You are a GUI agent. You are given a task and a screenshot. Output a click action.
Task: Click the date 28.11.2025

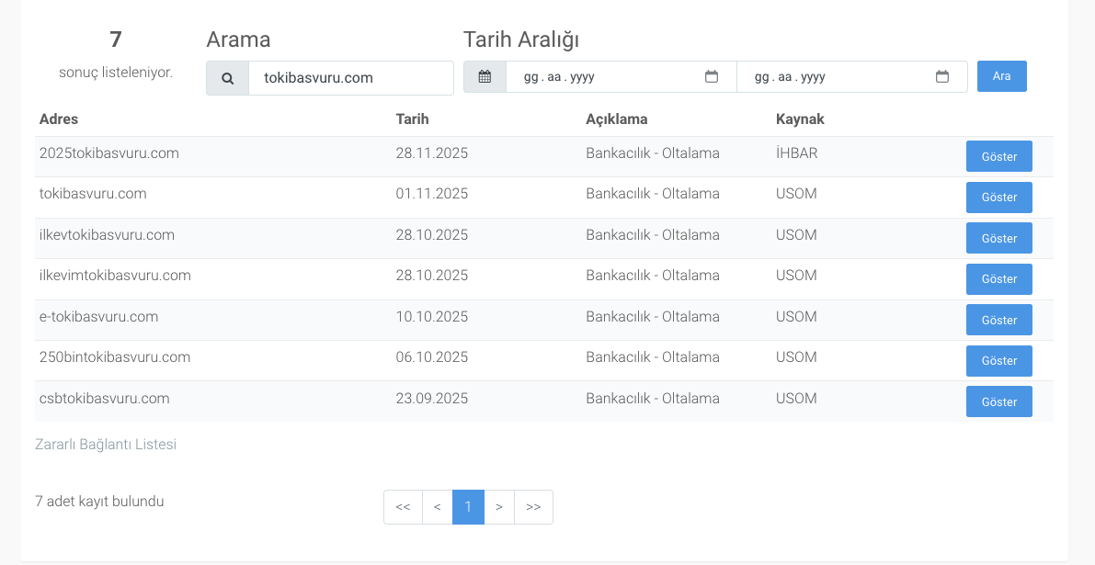(x=431, y=153)
